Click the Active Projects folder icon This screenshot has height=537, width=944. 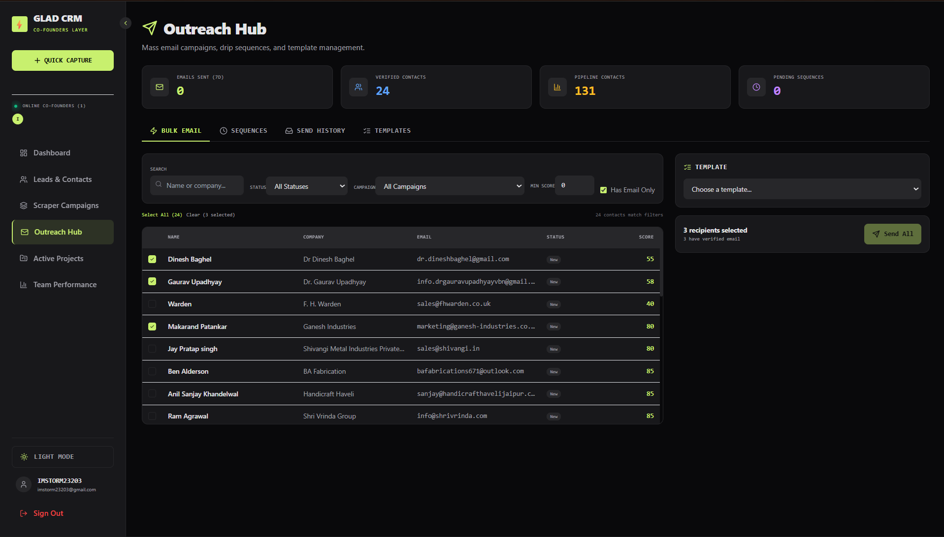[24, 258]
